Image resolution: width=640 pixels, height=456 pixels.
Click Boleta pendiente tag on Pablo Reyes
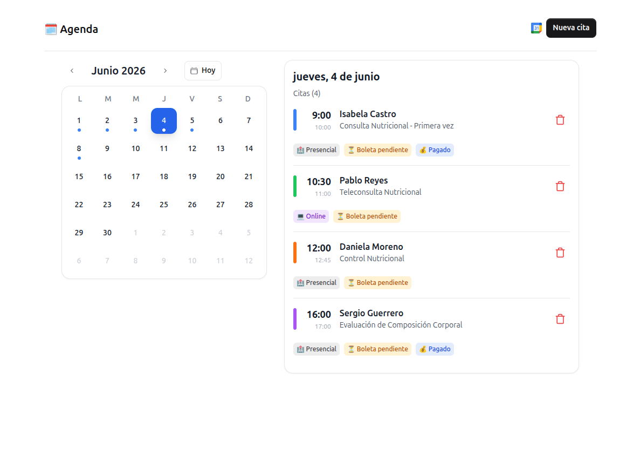[x=367, y=216]
